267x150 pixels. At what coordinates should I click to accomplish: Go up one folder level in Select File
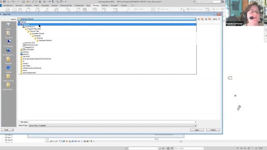202,19
